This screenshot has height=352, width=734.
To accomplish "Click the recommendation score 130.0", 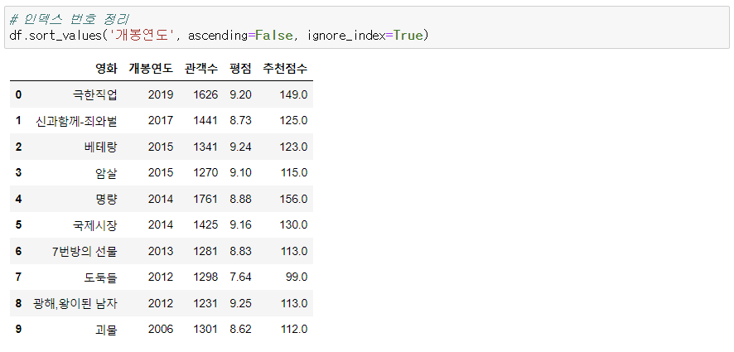I will [x=293, y=225].
